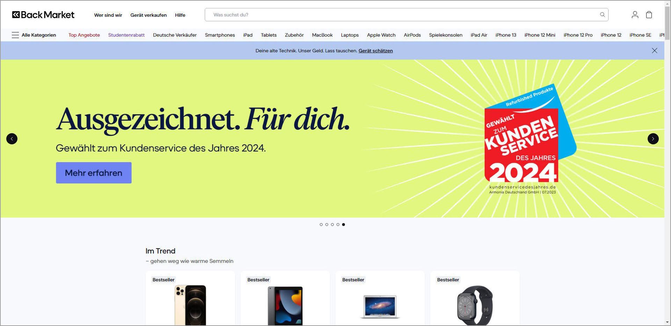Click the Back Market logo
Viewport: 671px width, 326px height.
(x=43, y=15)
